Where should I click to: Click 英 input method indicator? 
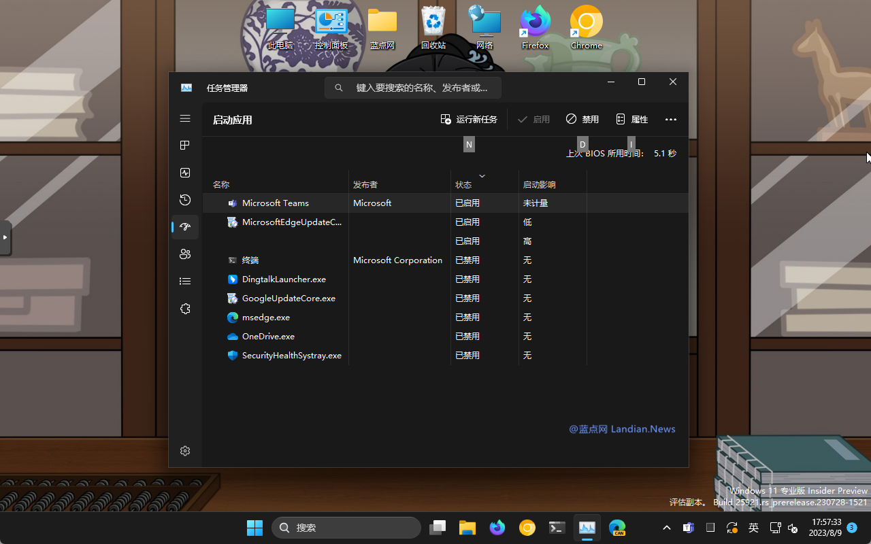point(754,528)
